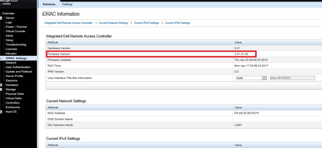Open Network under iDRAC Settings

coord(11,63)
